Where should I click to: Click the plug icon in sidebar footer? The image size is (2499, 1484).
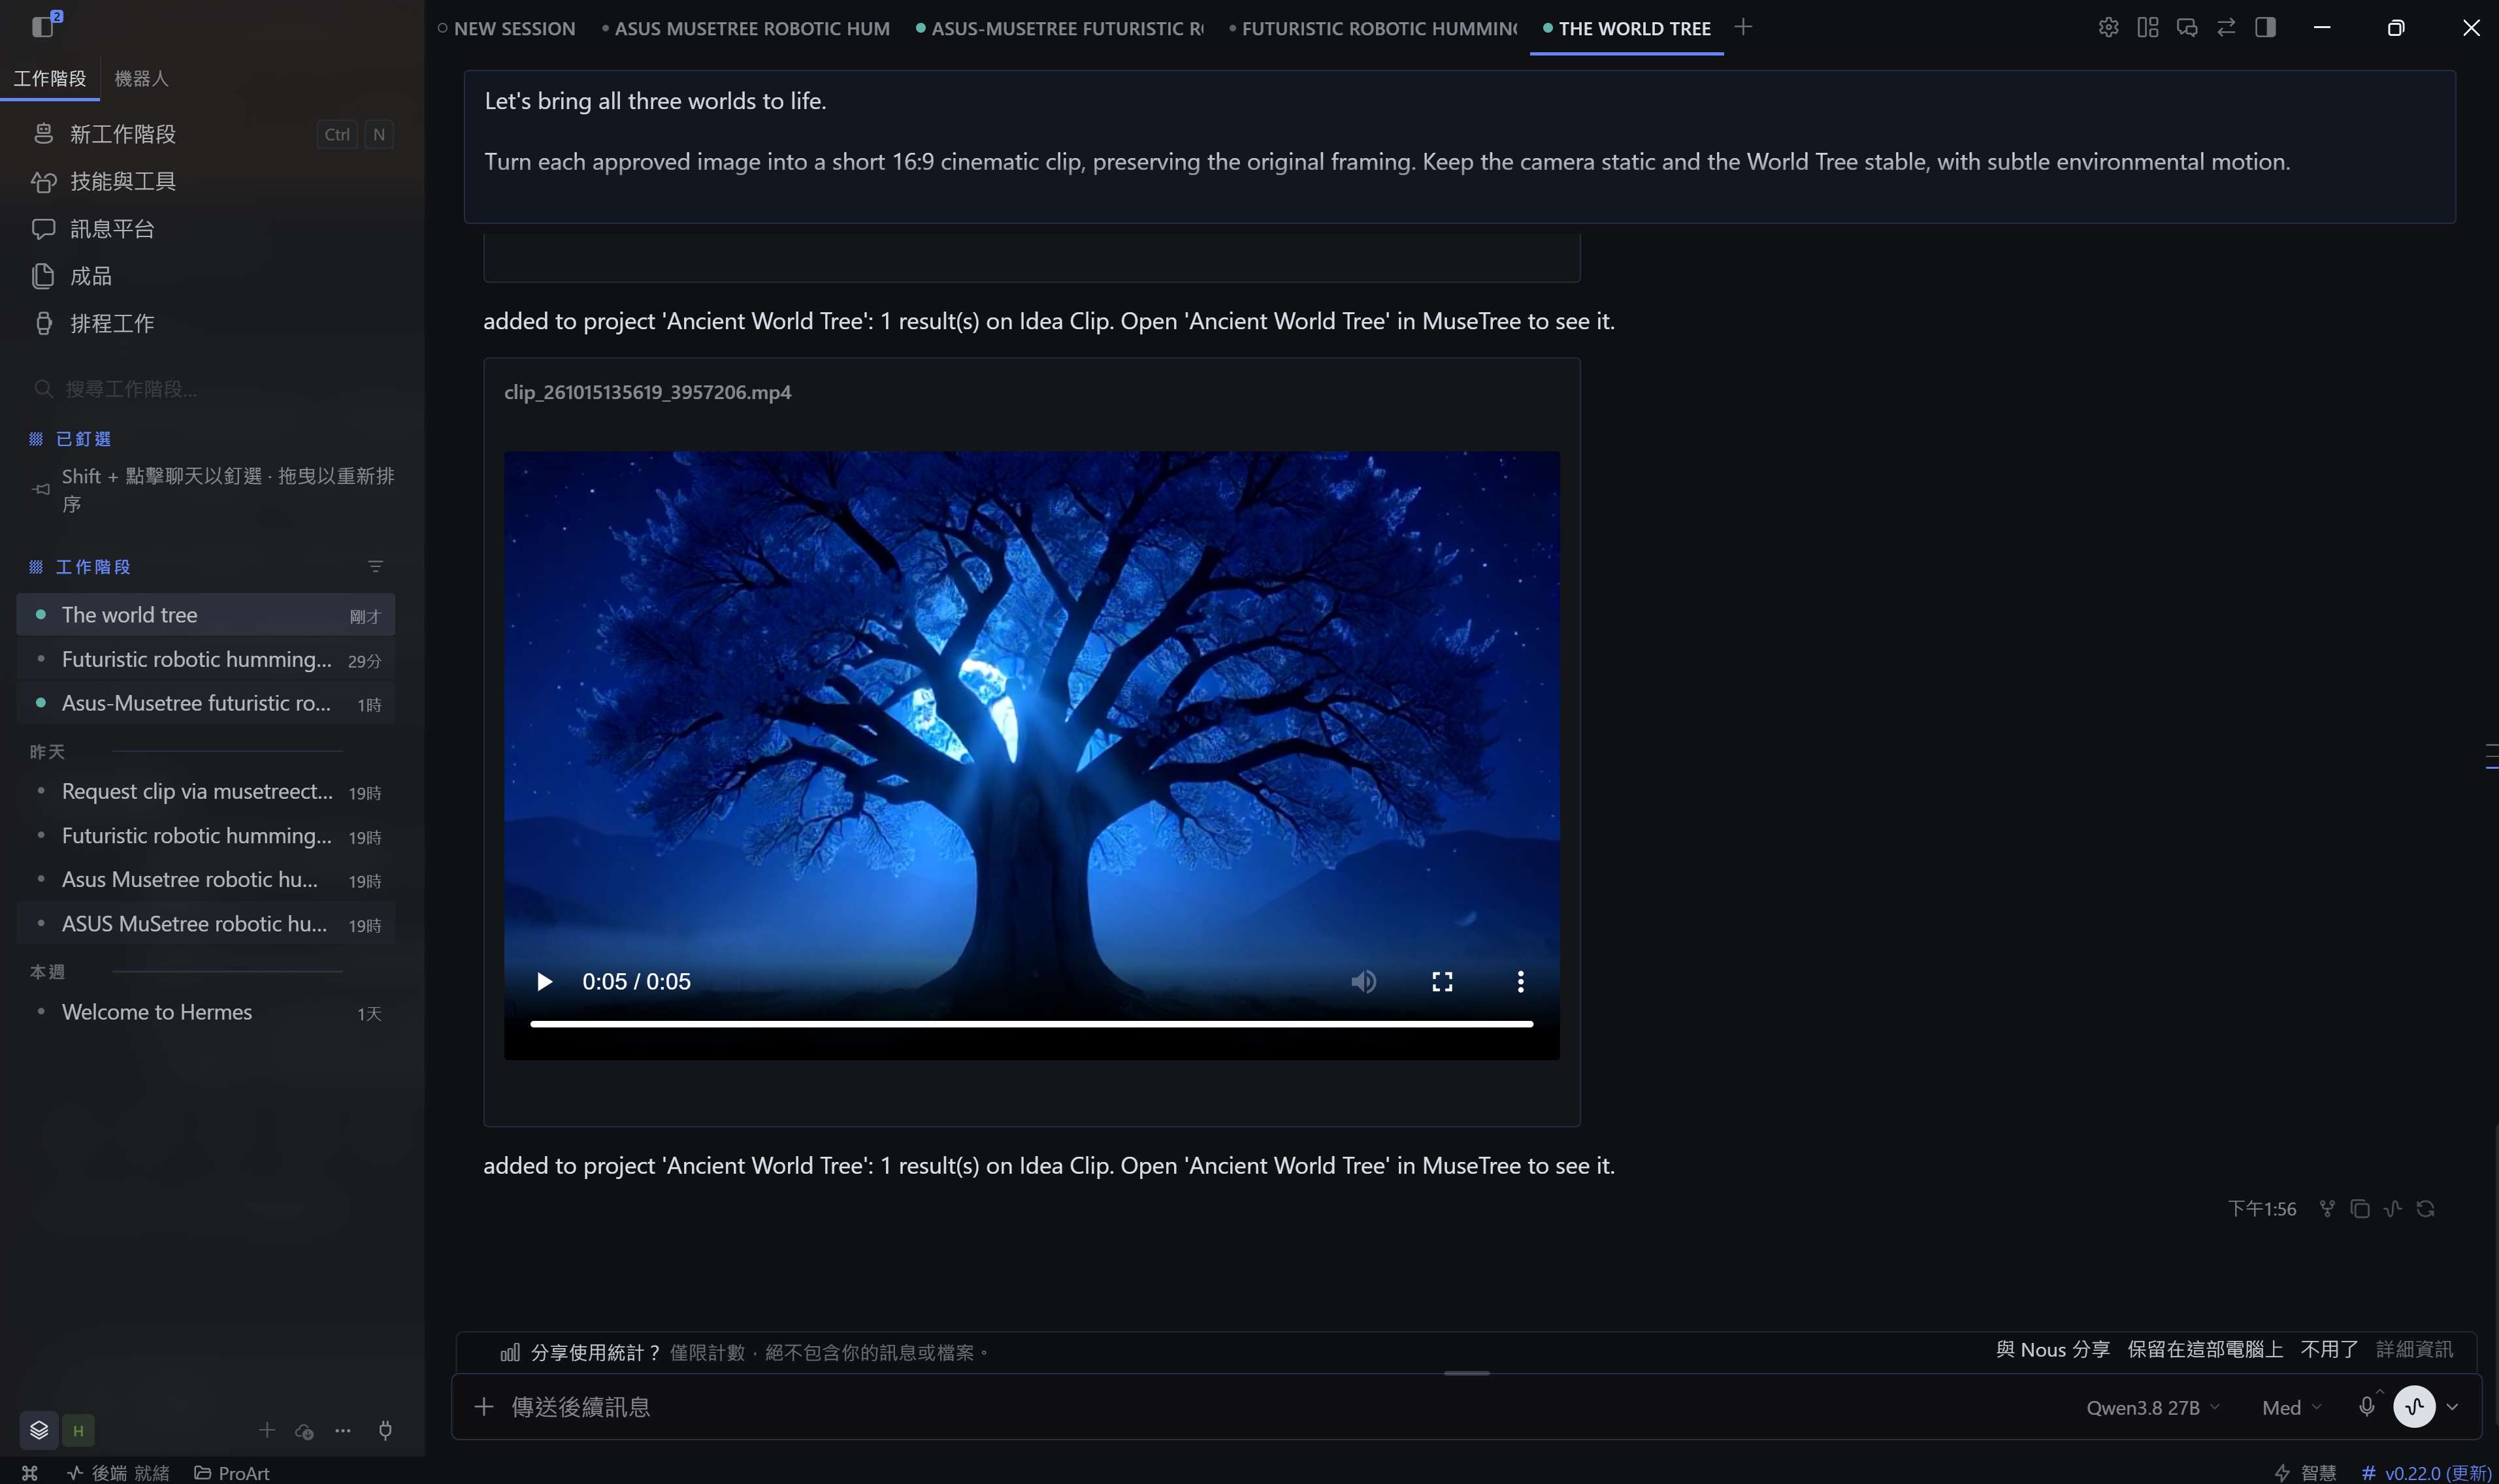click(x=385, y=1430)
